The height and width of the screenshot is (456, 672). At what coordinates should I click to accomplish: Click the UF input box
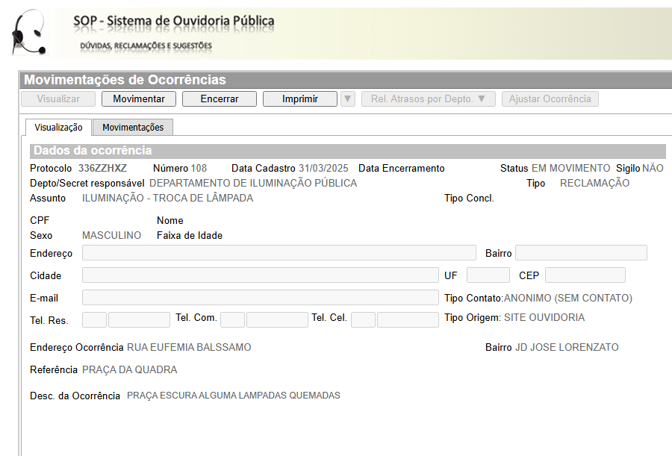(x=488, y=275)
